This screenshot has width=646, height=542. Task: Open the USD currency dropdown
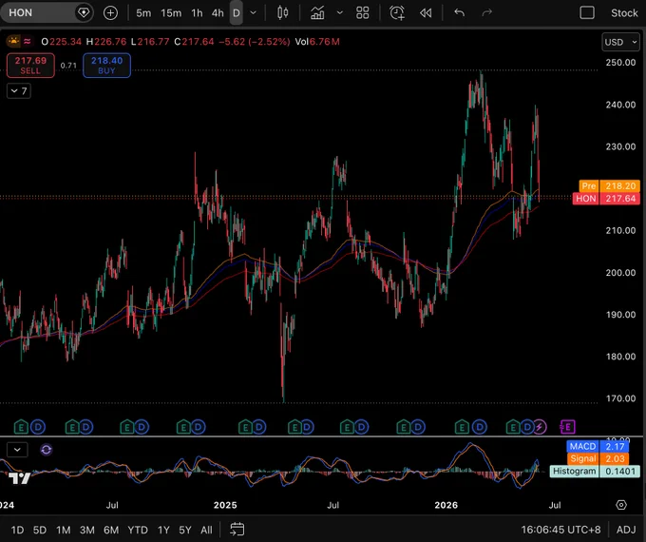tap(620, 42)
